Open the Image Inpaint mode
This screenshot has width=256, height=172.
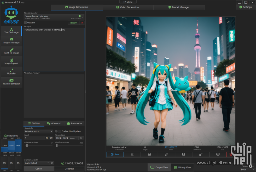click(11, 62)
